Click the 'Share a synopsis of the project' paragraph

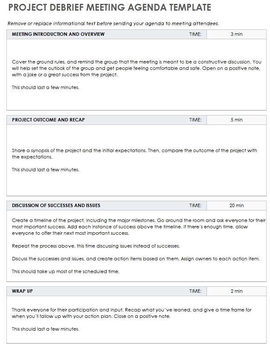click(134, 153)
